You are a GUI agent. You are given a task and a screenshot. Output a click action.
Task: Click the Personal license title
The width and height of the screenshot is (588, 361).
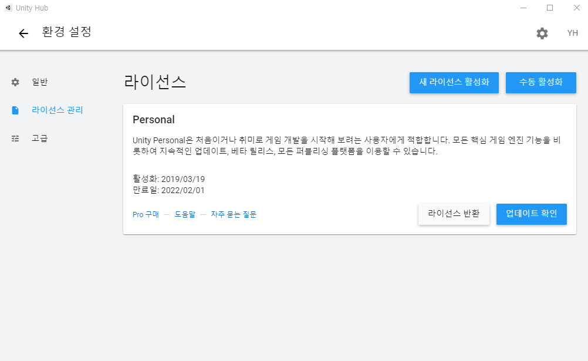pyautogui.click(x=154, y=120)
